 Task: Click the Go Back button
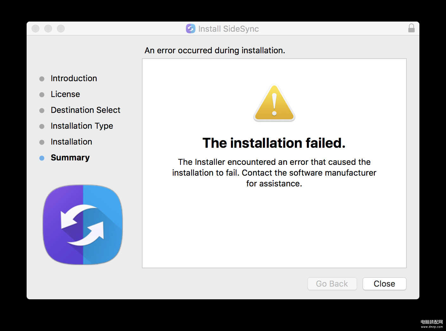(332, 284)
